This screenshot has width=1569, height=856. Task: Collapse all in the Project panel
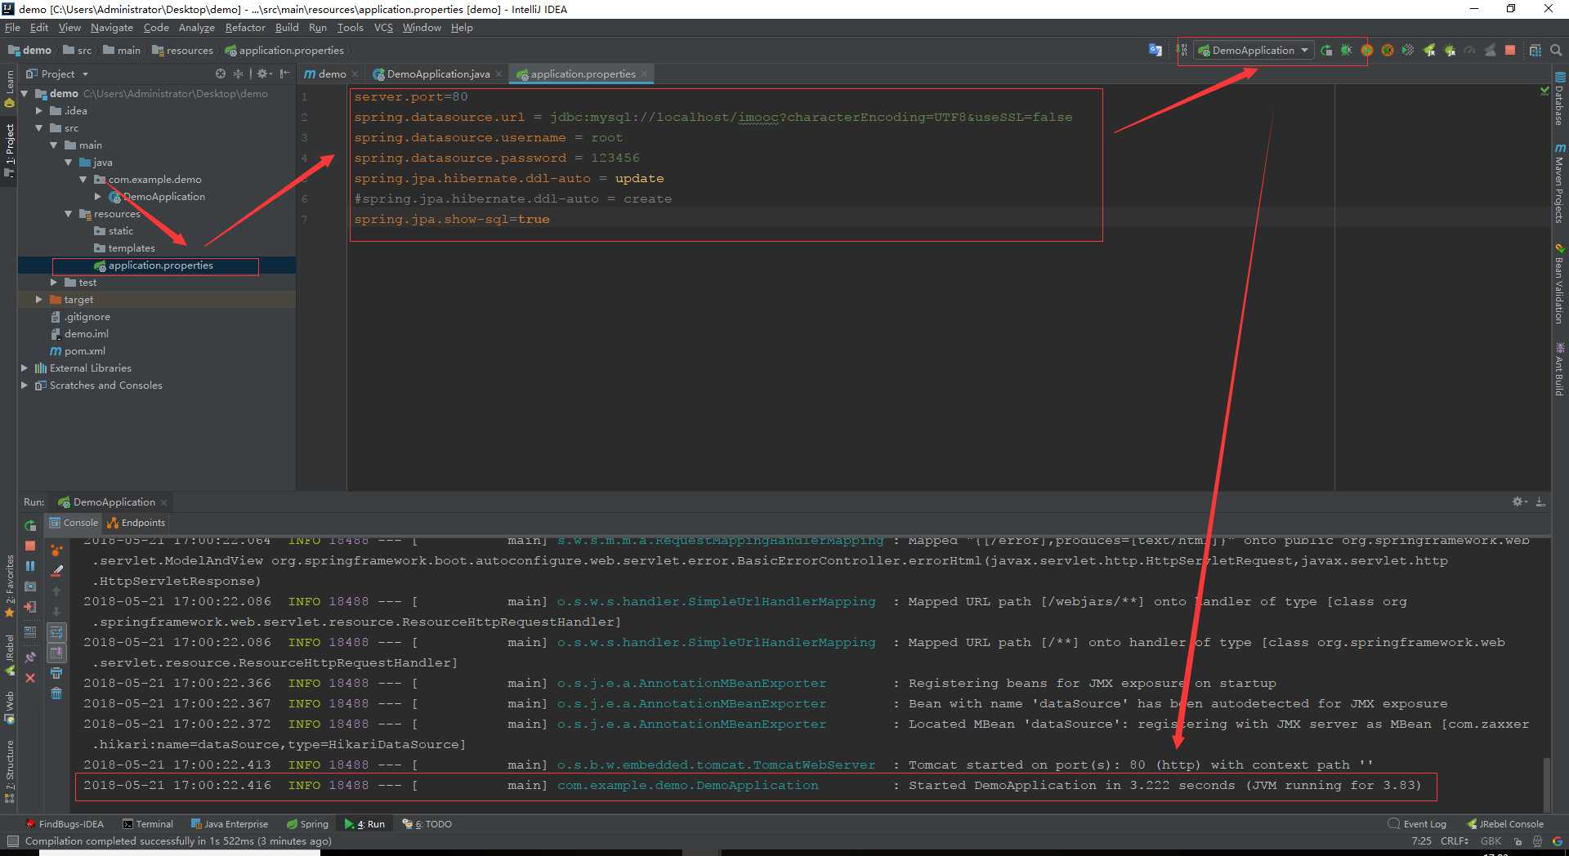(x=238, y=74)
